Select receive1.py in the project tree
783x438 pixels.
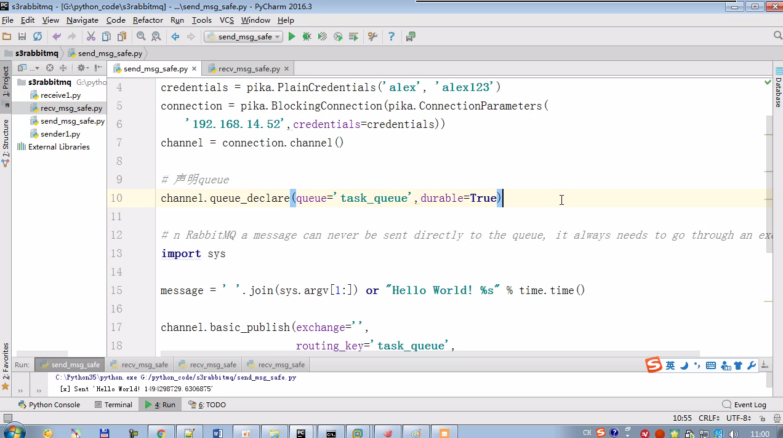[x=60, y=95]
